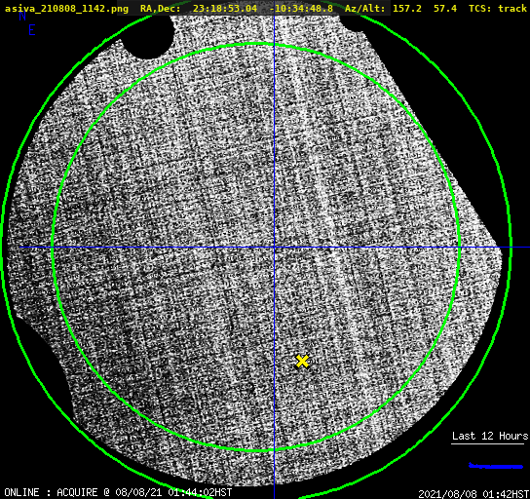Click the yellow X telescope pointing marker

302,362
